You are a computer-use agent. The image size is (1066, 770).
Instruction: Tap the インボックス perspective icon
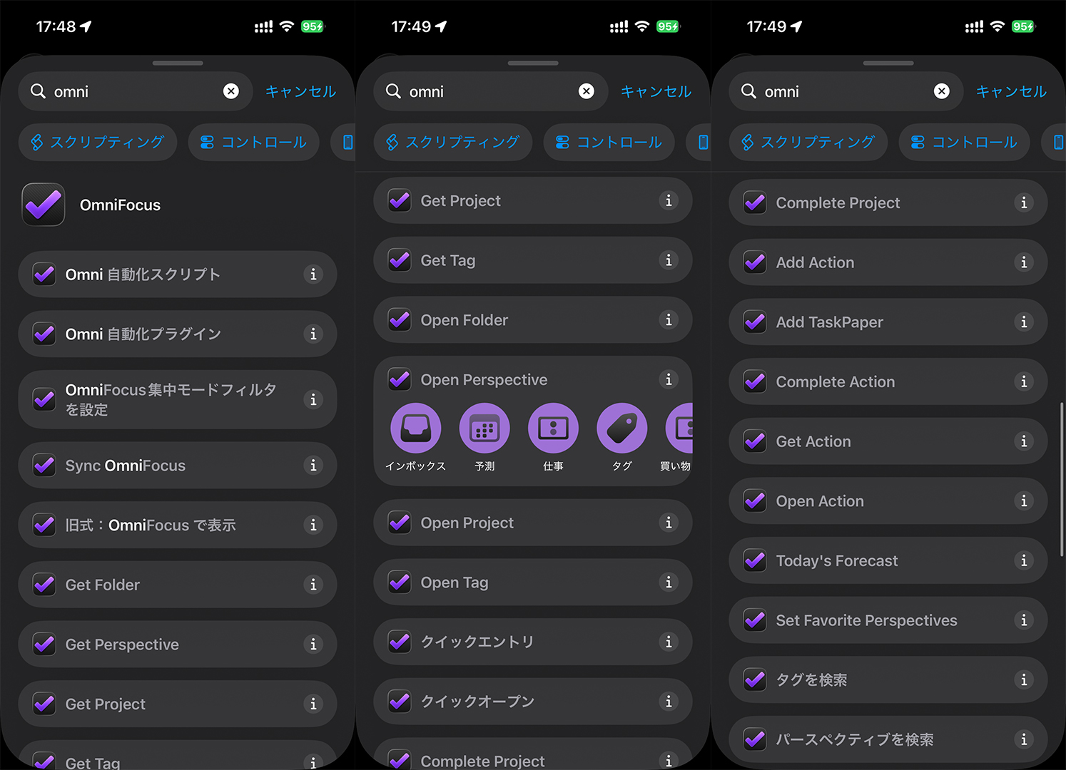tap(415, 428)
